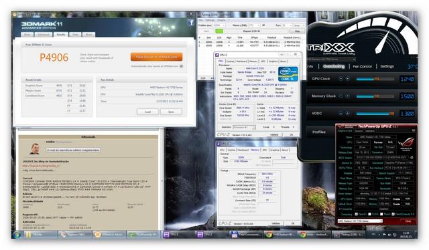This screenshot has width=429, height=250.
Task: Expand the graphics card dropdown in TriXX
Action: [331, 59]
